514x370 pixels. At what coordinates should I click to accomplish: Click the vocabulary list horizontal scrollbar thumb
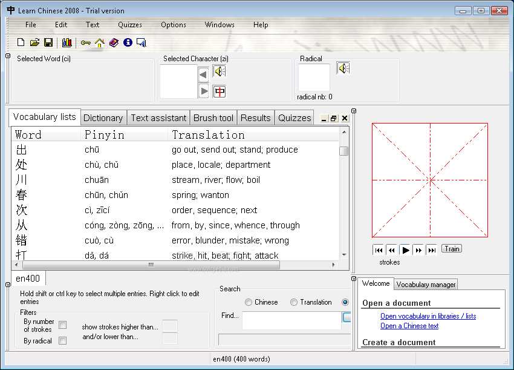[x=151, y=265]
